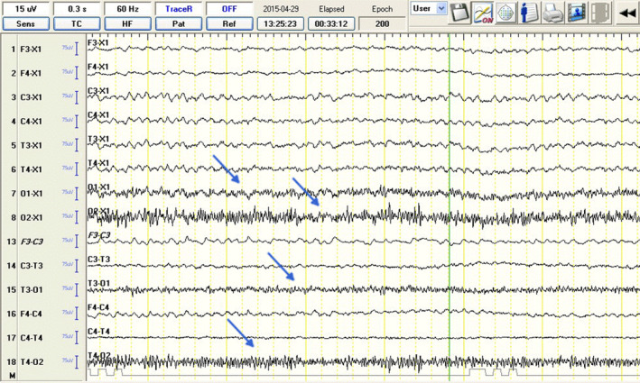Open the video playback film icon

(x=576, y=13)
